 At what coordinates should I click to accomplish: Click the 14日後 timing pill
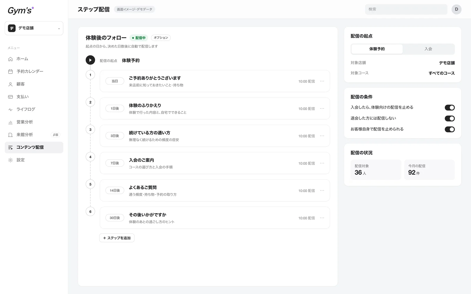coord(115,191)
